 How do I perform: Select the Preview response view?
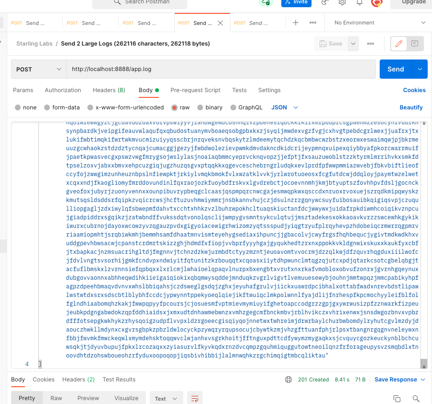pyautogui.click(x=88, y=398)
